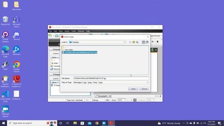Collapse the Computer panel header

click(x=55, y=49)
